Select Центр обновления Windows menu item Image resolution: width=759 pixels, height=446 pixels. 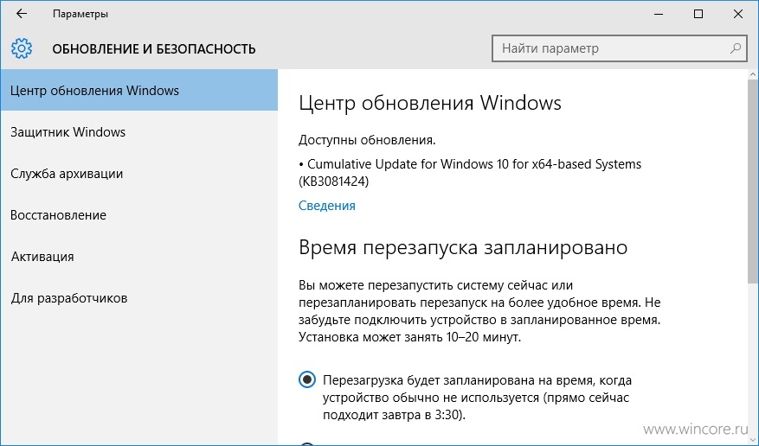139,91
